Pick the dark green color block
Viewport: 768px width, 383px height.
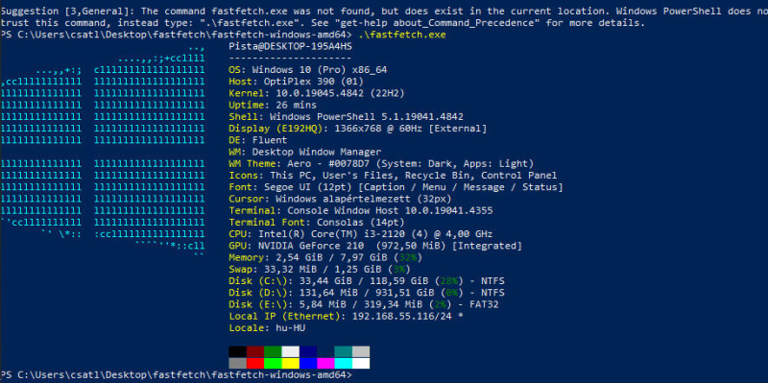click(273, 351)
